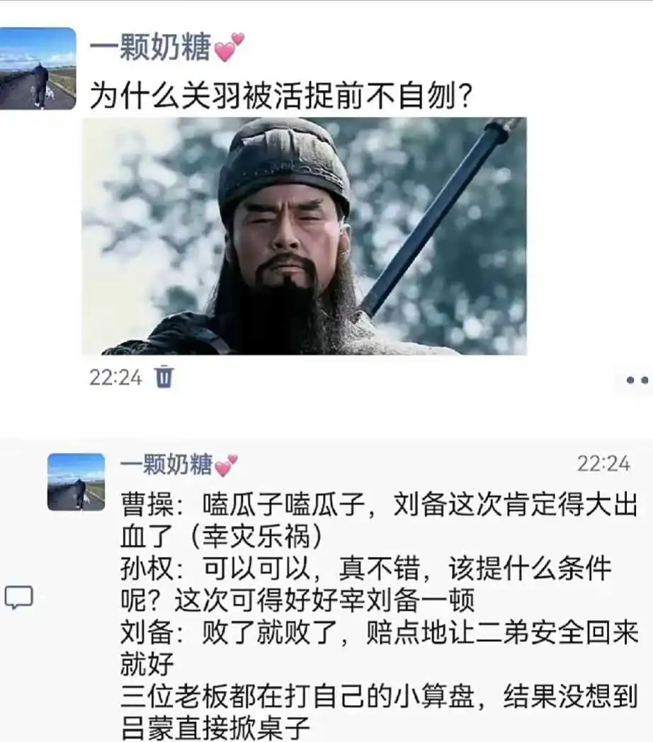Select the comment line beginning with 刘备
This screenshot has width=653, height=742.
379,648
